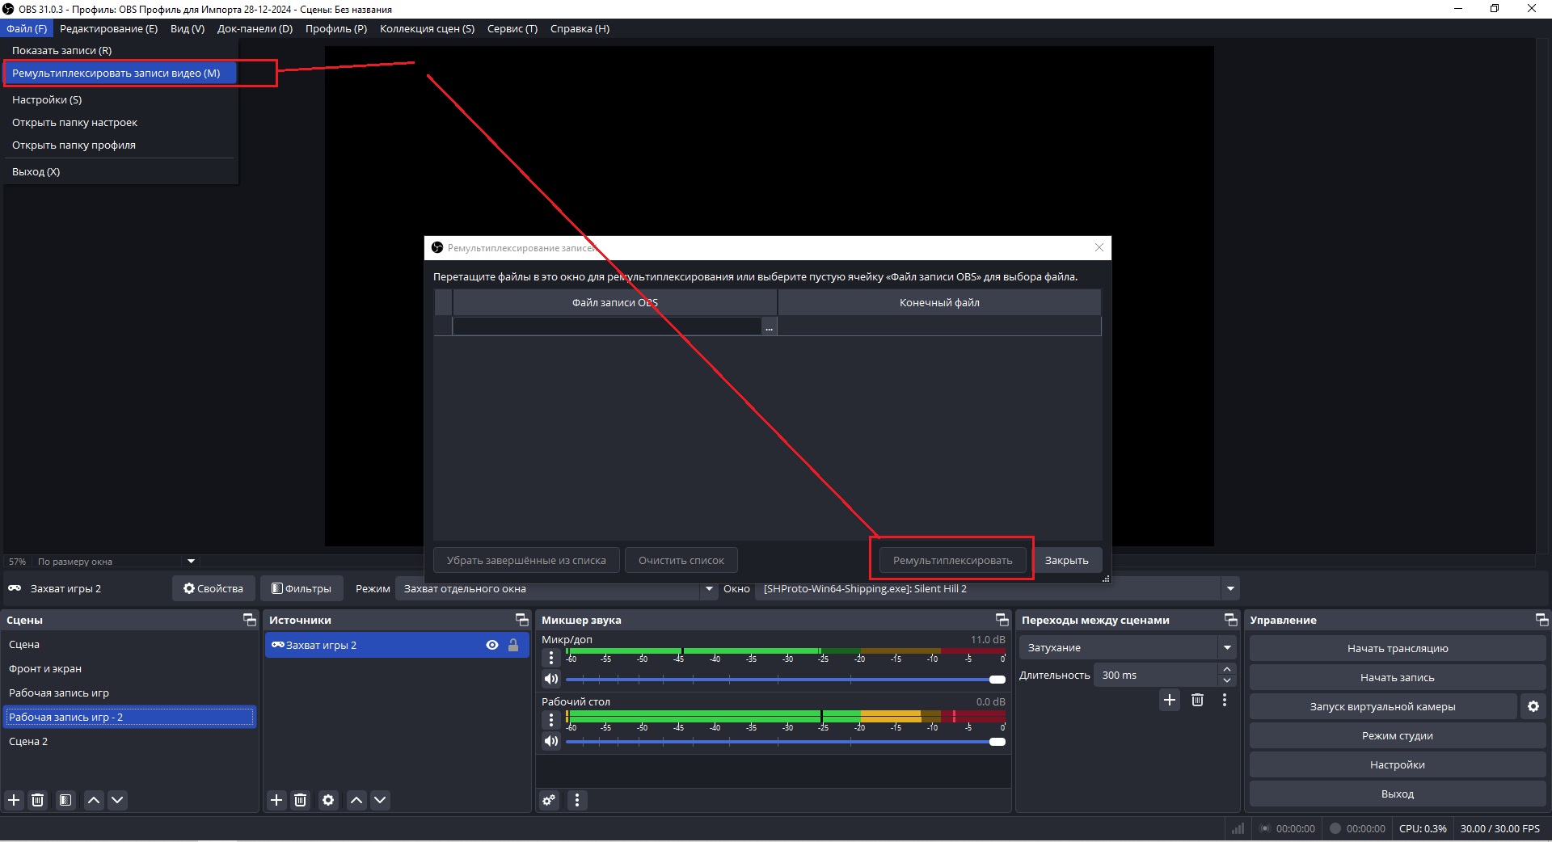Open audio mixer menu three-dots icon

(x=576, y=800)
